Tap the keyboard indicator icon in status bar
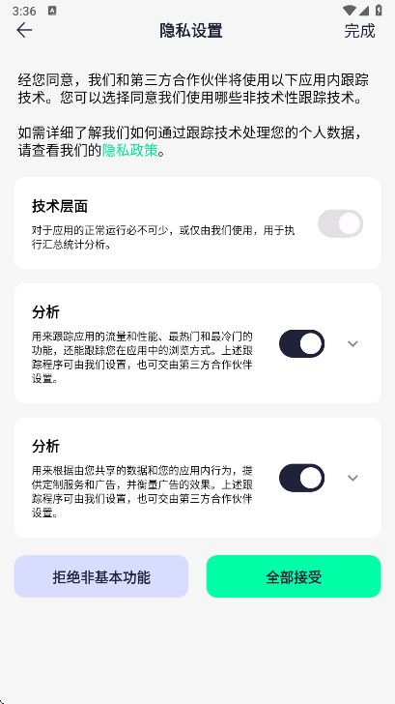Image resolution: width=395 pixels, height=704 pixels. click(x=52, y=11)
